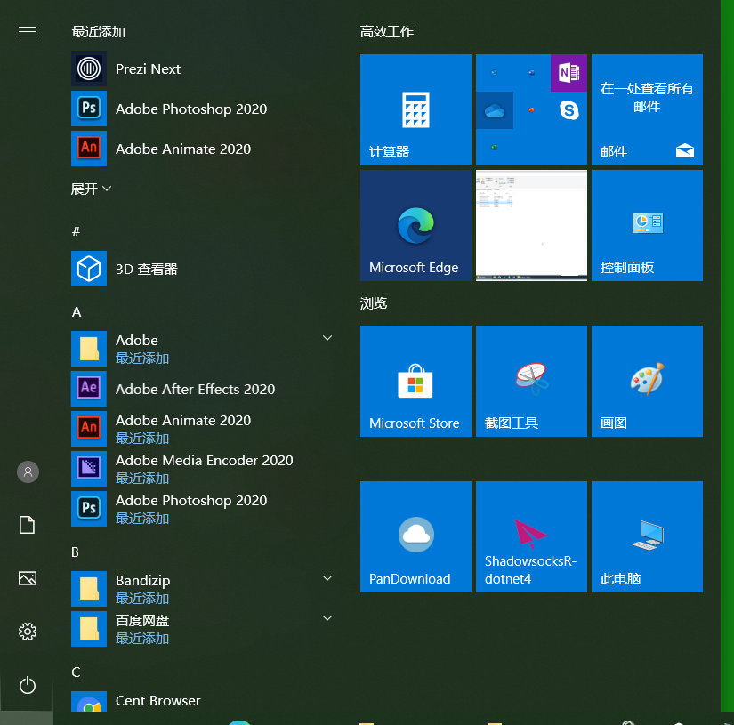Open the 画图 (Paint) tile
Viewport: 734px width, 725px height.
pos(646,381)
